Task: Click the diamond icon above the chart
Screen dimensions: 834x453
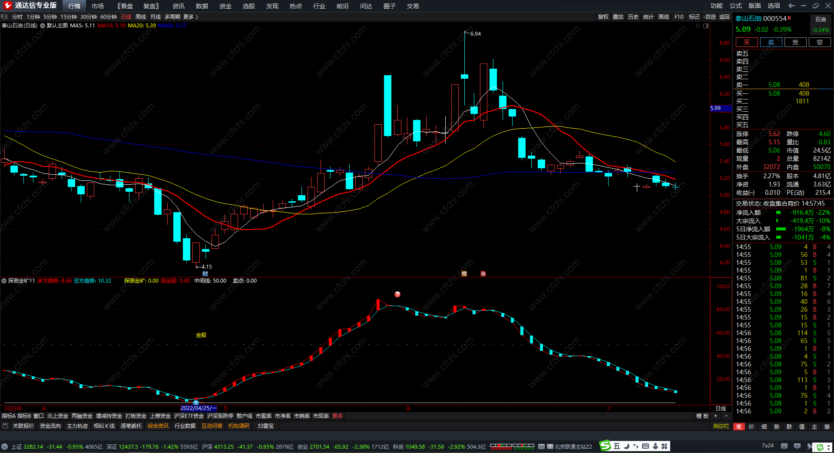Action: pyautogui.click(x=698, y=26)
